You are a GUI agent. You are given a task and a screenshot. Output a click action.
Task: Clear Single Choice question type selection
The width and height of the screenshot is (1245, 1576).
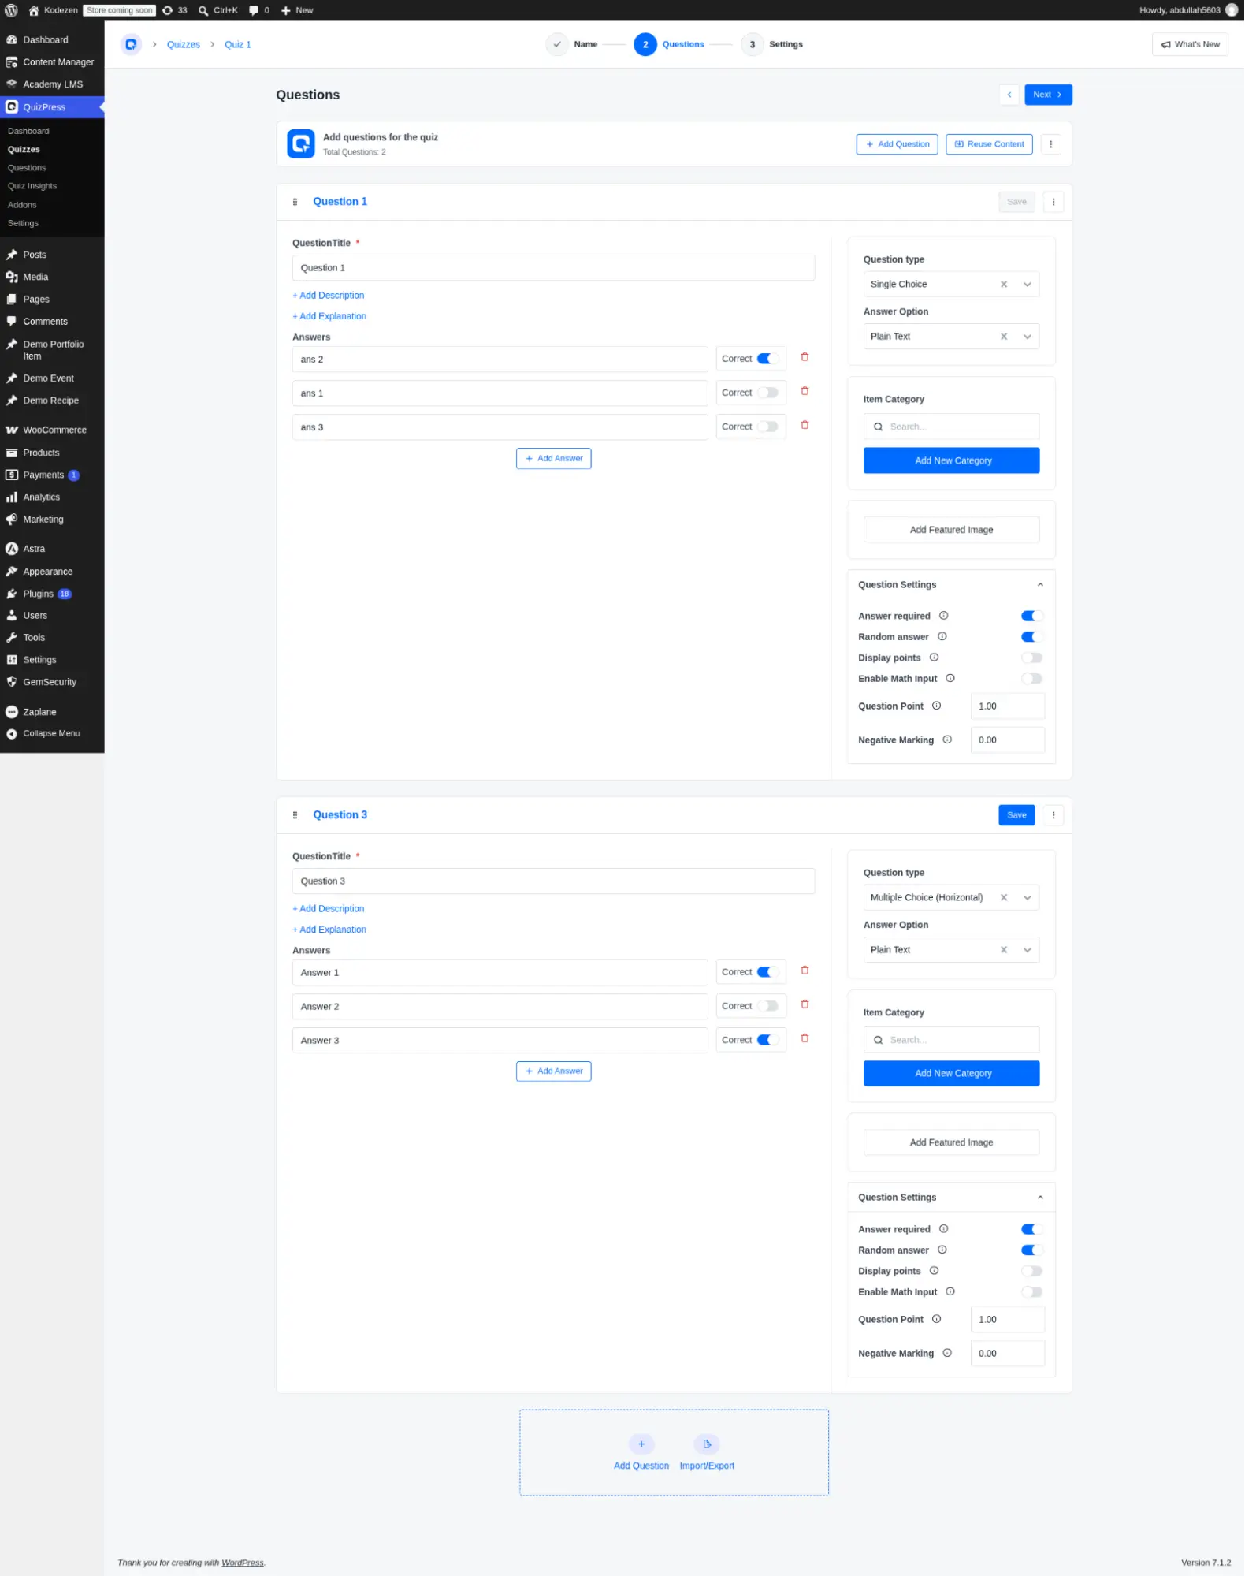(x=1004, y=285)
